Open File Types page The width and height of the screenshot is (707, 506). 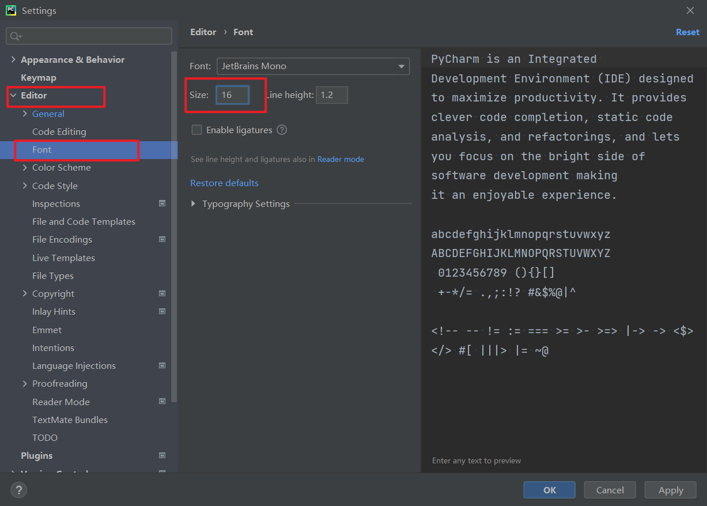(53, 275)
